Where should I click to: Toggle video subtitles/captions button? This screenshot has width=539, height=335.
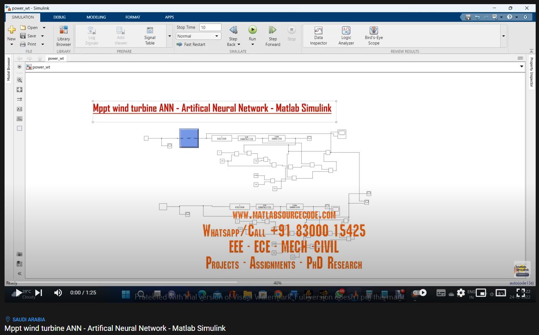(441, 293)
